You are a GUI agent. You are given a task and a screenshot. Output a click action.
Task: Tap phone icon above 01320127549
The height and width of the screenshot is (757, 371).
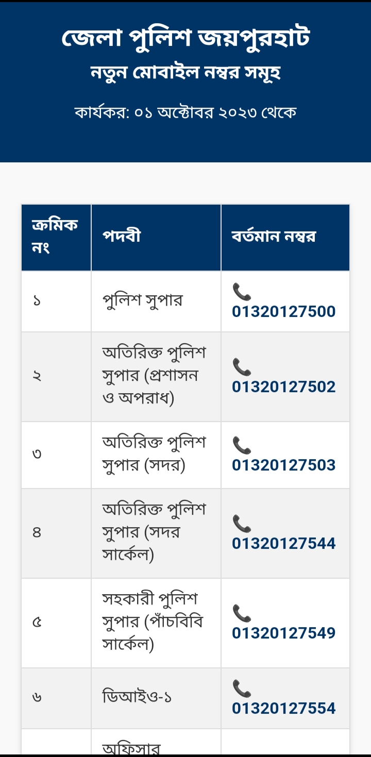[x=242, y=614]
